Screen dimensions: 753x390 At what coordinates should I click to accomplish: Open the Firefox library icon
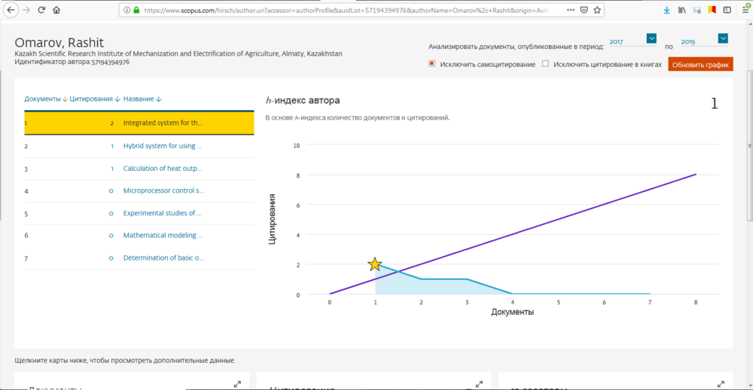(682, 10)
